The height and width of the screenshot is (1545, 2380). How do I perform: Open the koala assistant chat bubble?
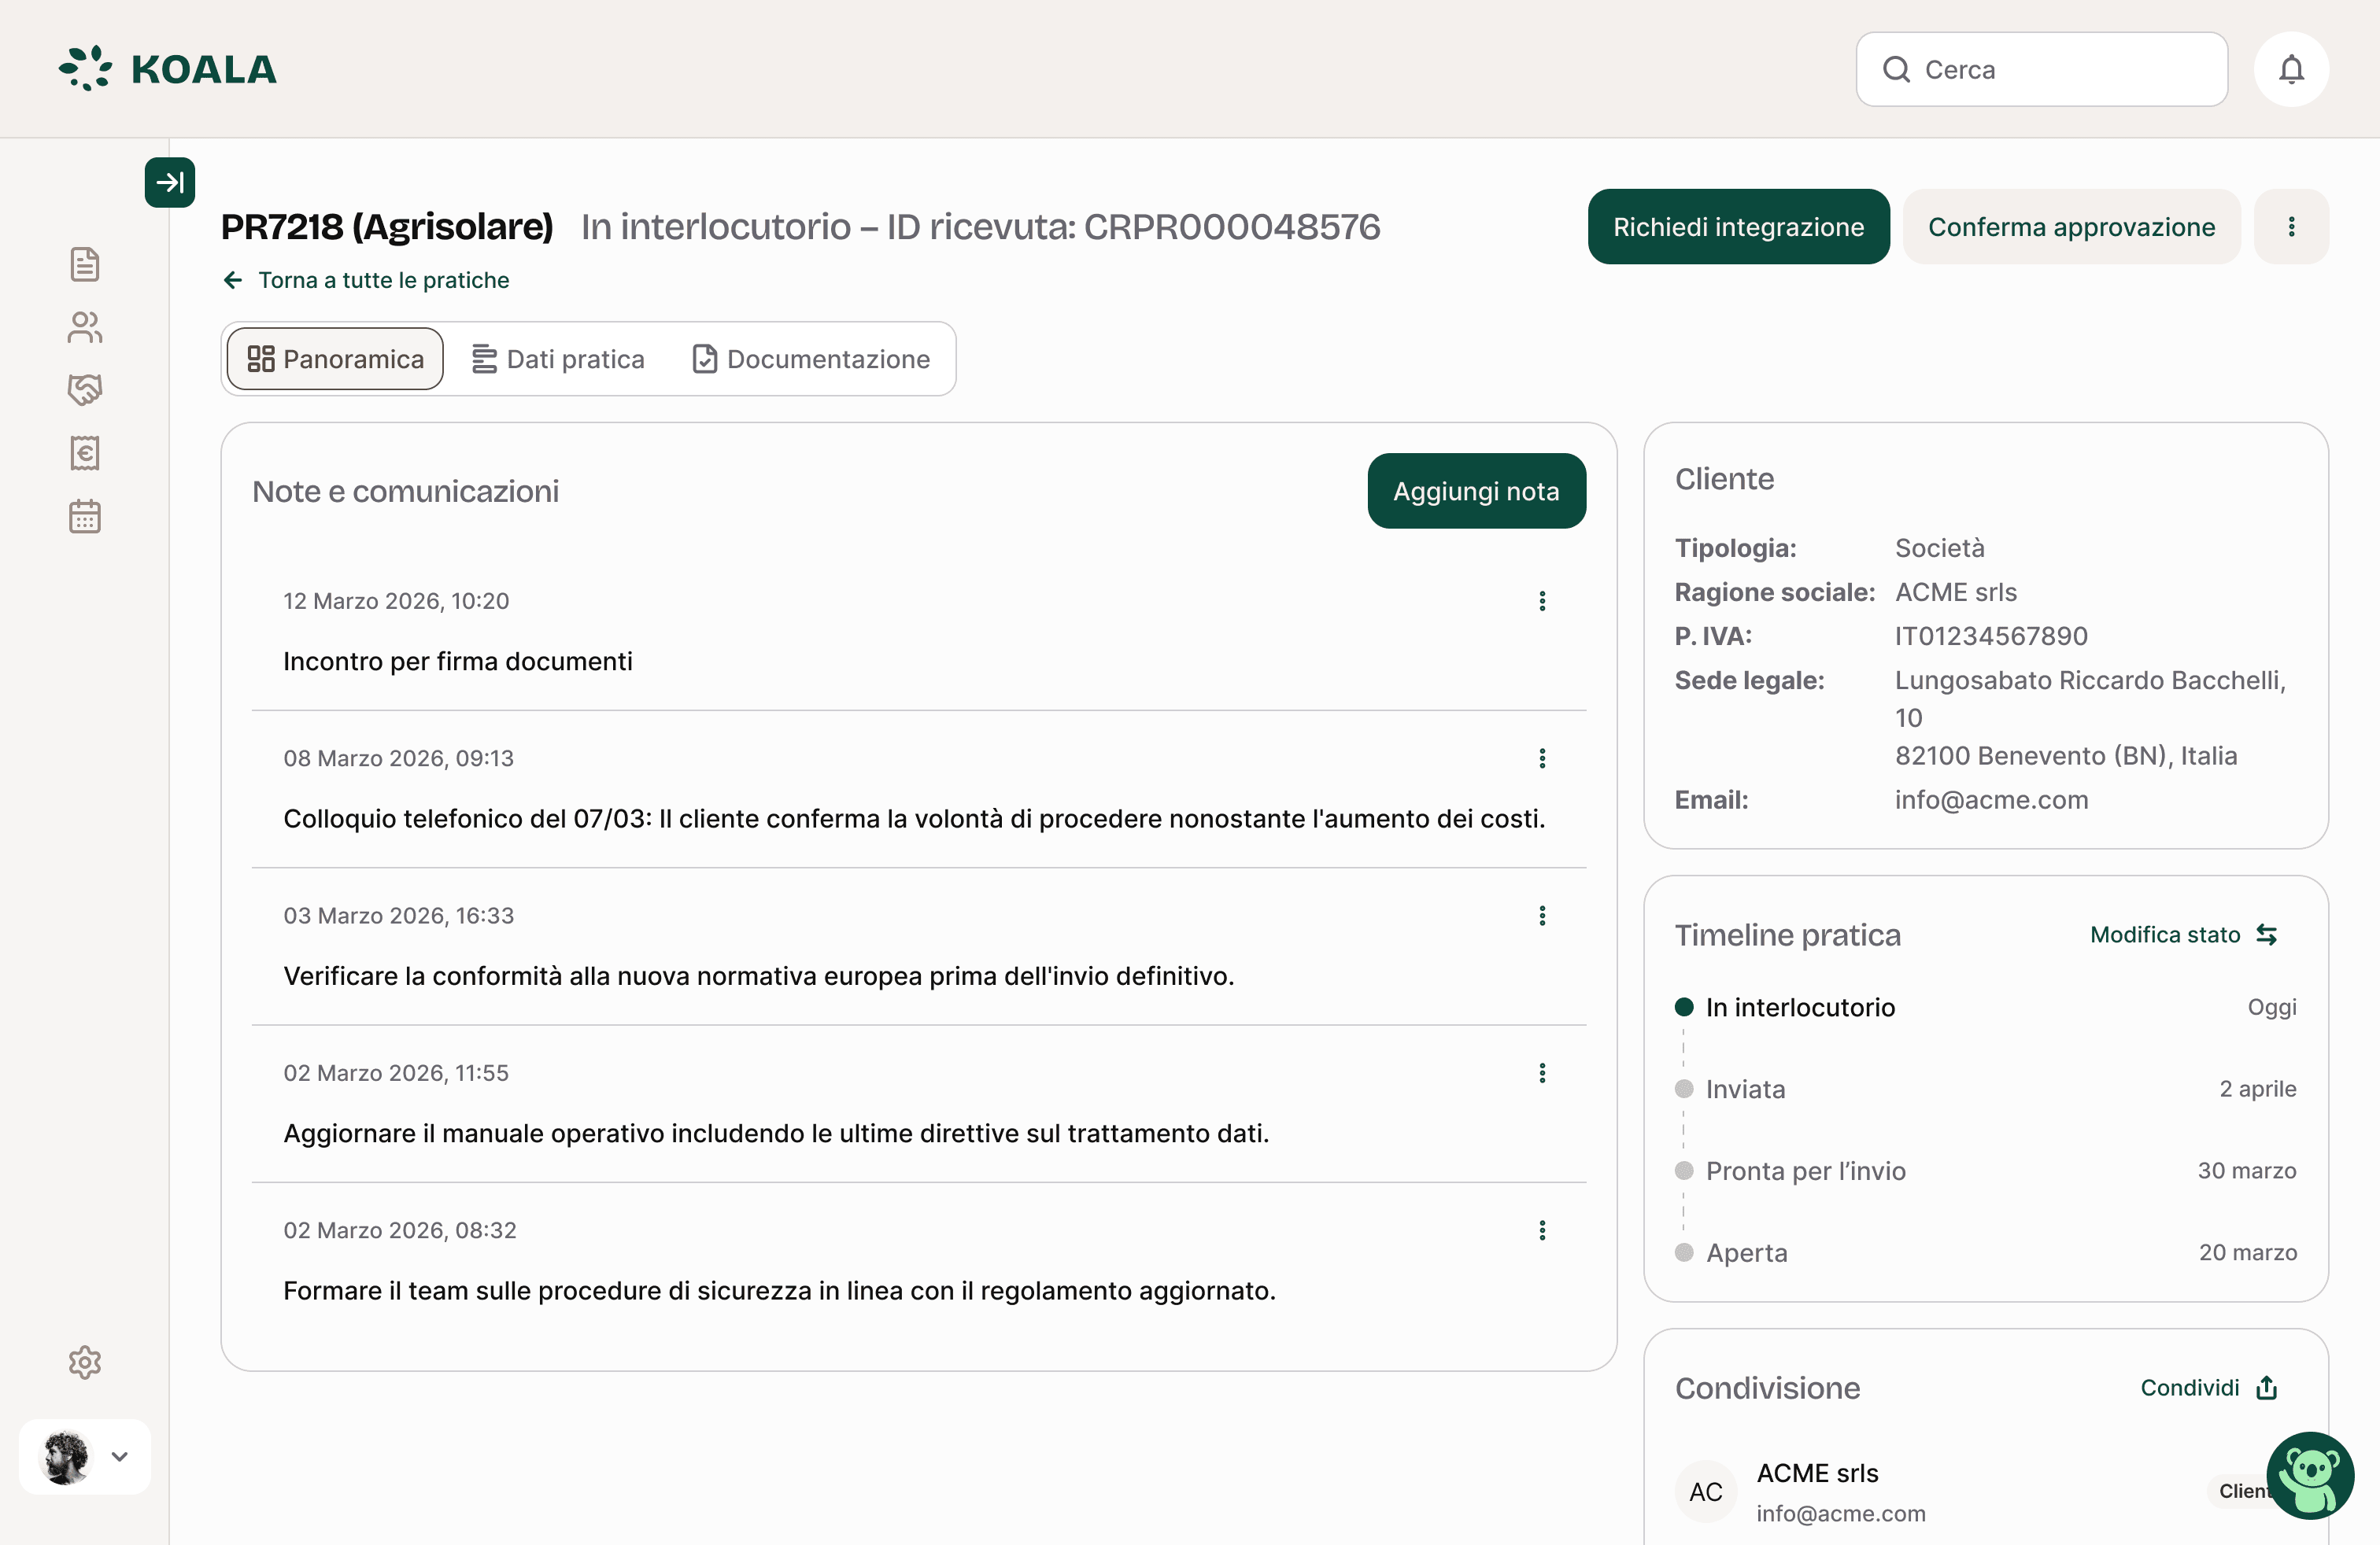pos(2310,1474)
